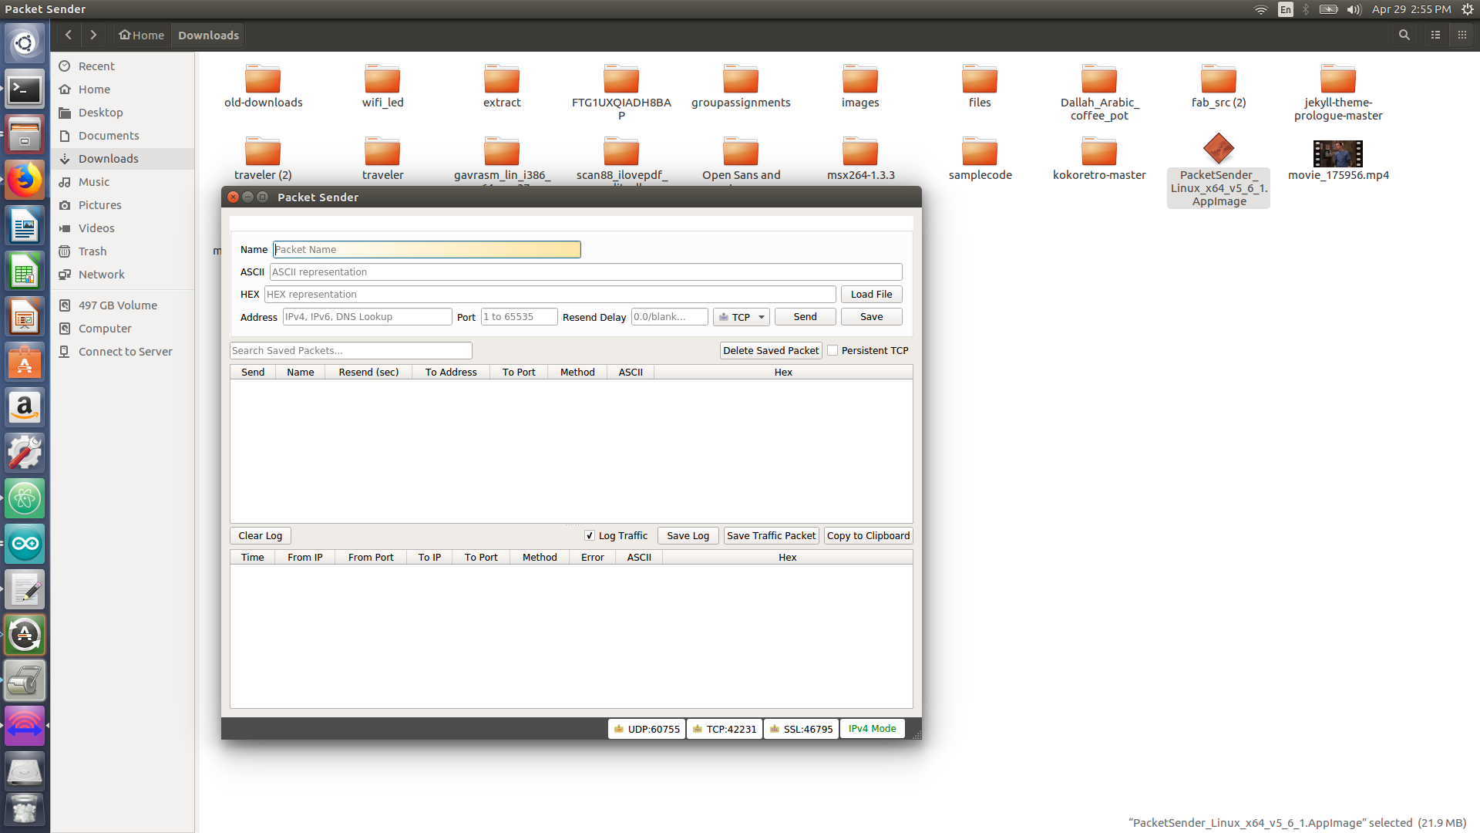Image resolution: width=1480 pixels, height=833 pixels.
Task: Focus the Resend Delay field
Action: (669, 317)
